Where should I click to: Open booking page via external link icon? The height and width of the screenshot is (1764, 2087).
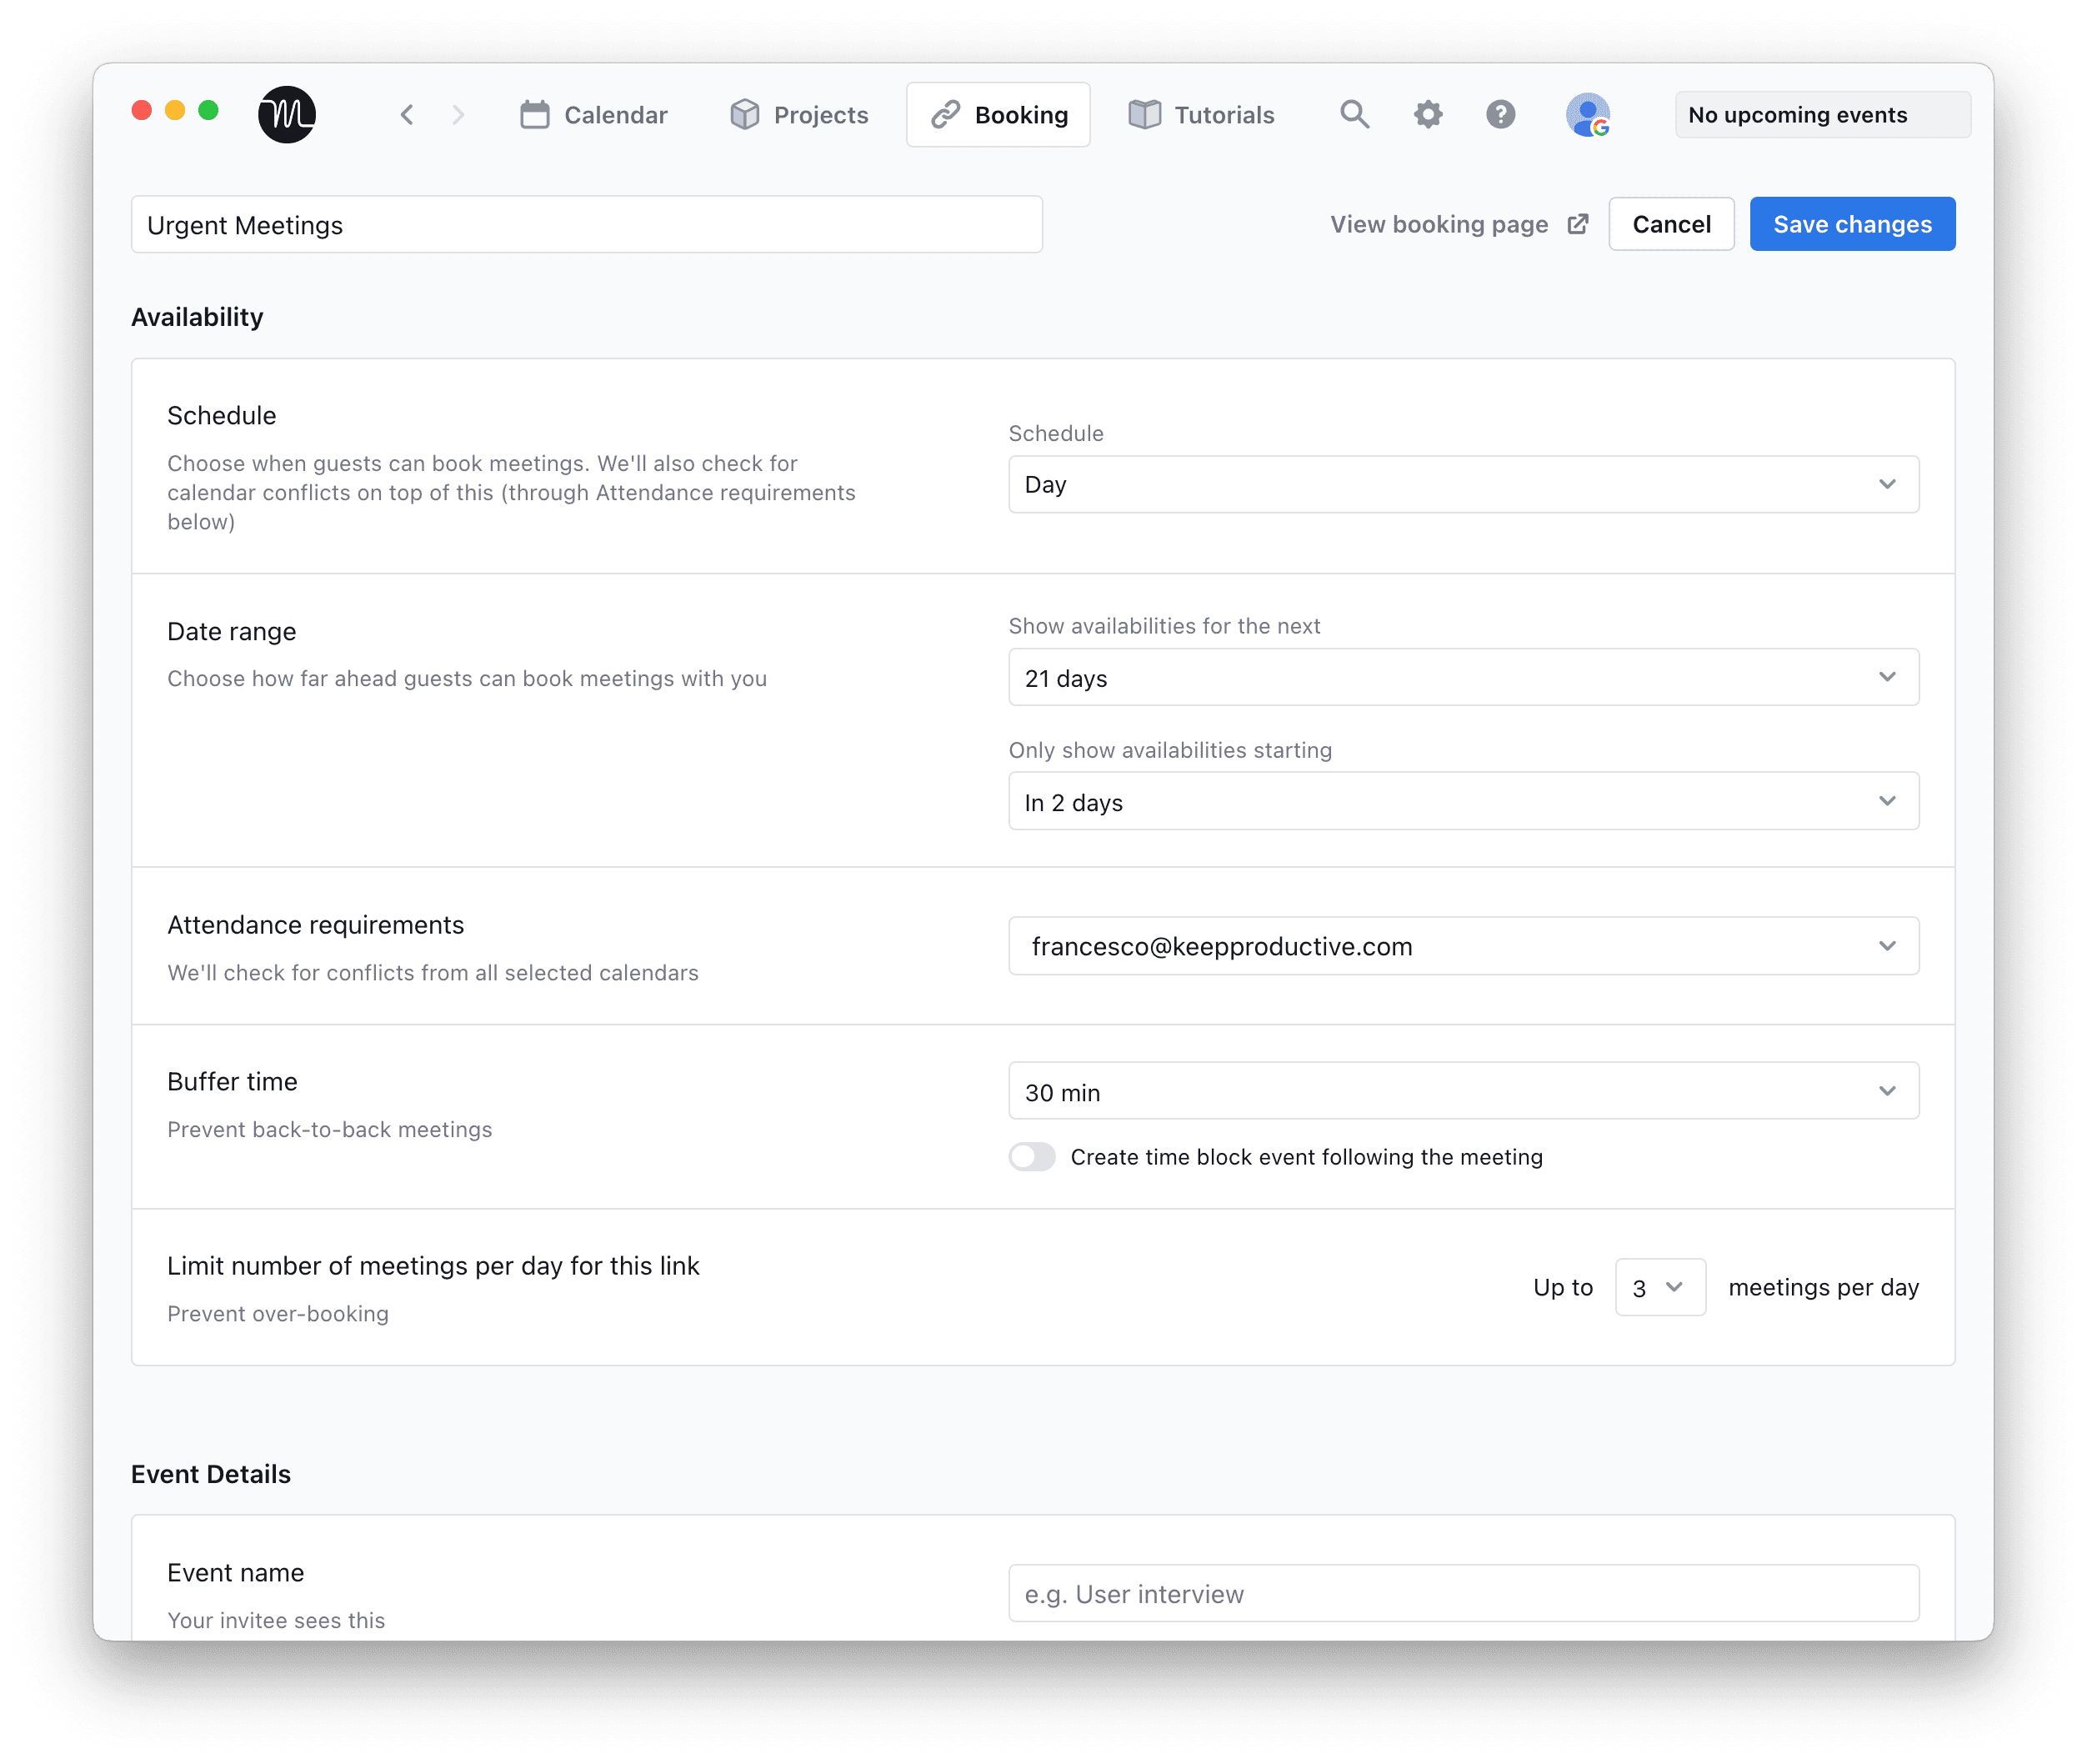[x=1579, y=224]
